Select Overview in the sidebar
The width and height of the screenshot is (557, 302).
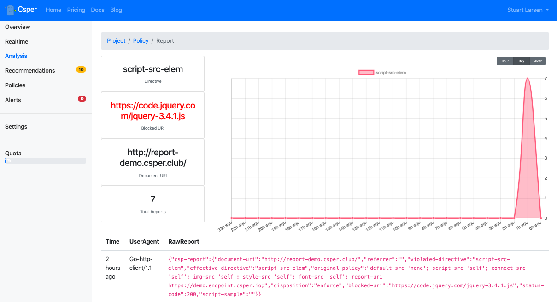tap(18, 27)
